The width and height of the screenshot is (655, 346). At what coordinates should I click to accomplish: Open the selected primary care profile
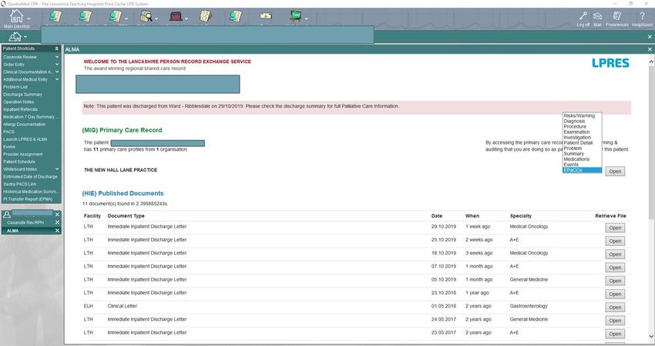click(615, 171)
